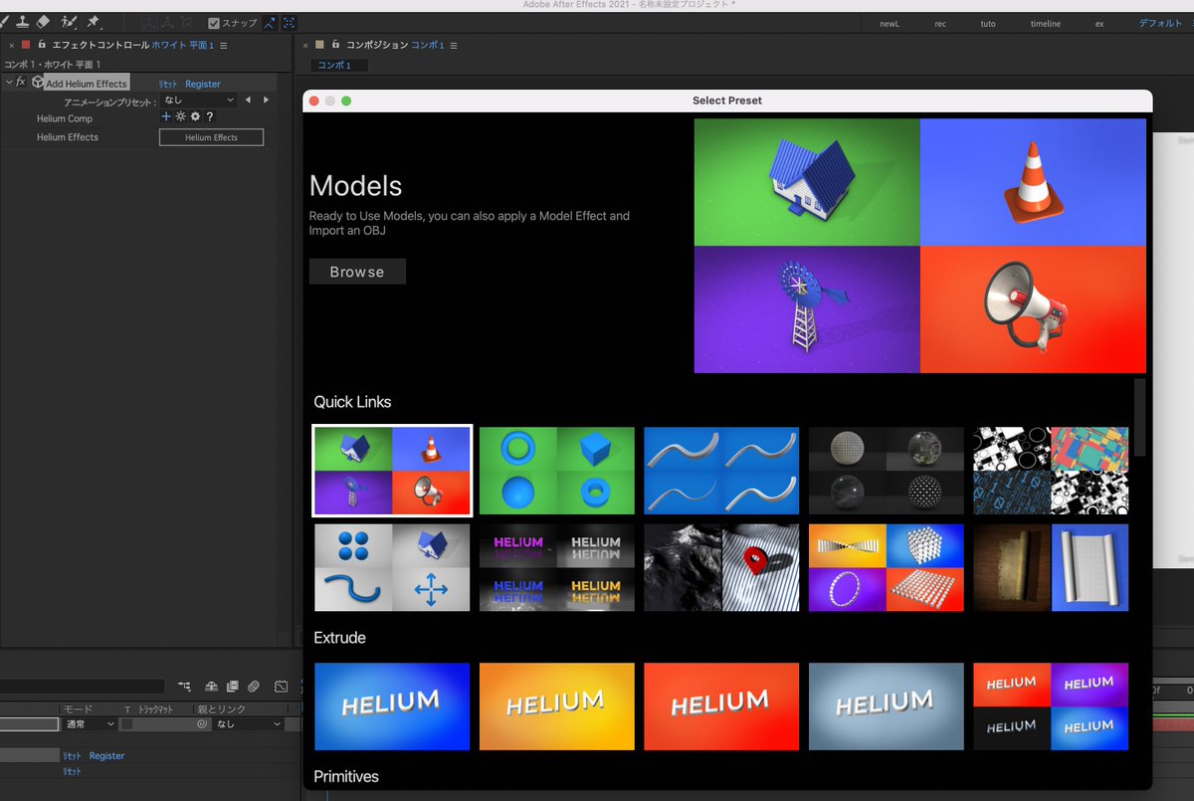Click Register link in Effect Controls panel

coord(203,84)
